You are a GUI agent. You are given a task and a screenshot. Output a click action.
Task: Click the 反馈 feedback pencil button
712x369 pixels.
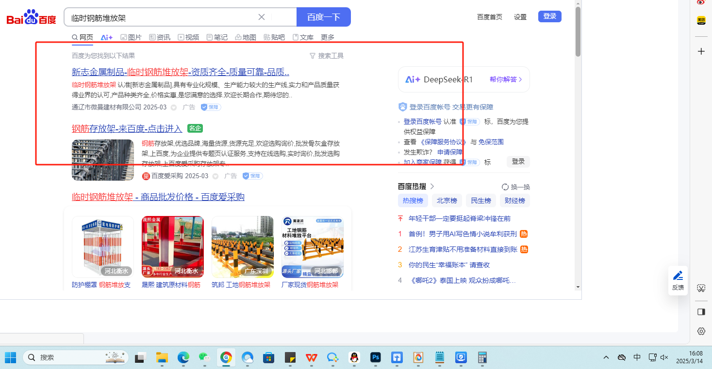click(678, 280)
